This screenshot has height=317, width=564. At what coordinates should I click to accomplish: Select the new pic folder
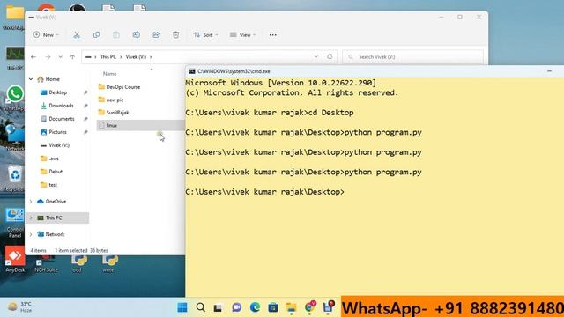pos(115,100)
